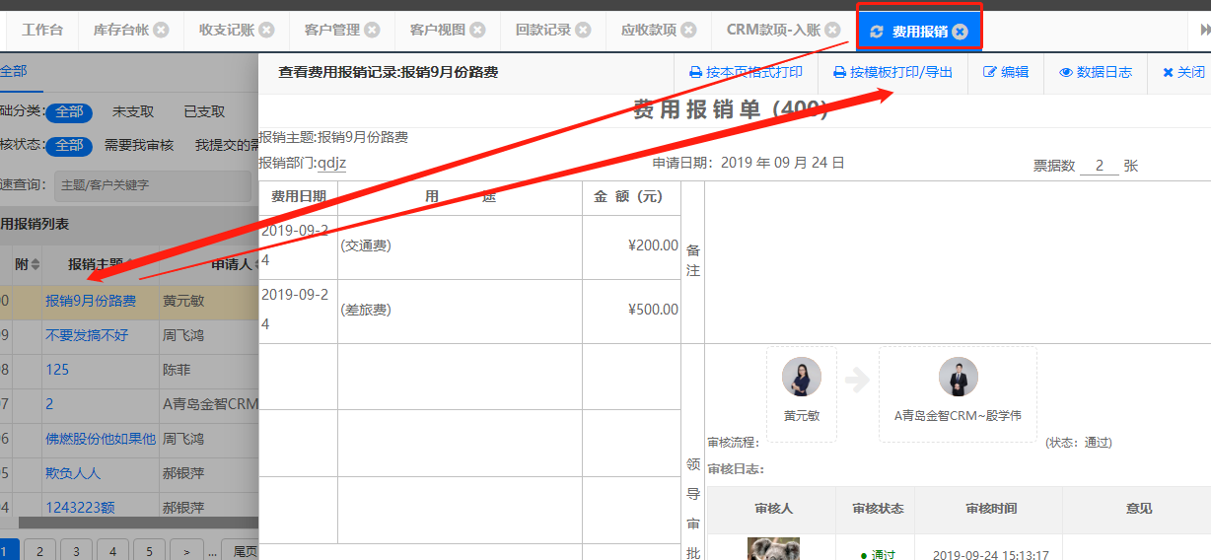1211x560 pixels.
Task: Click the horizontal scrollbar of the list
Action: pos(138,523)
